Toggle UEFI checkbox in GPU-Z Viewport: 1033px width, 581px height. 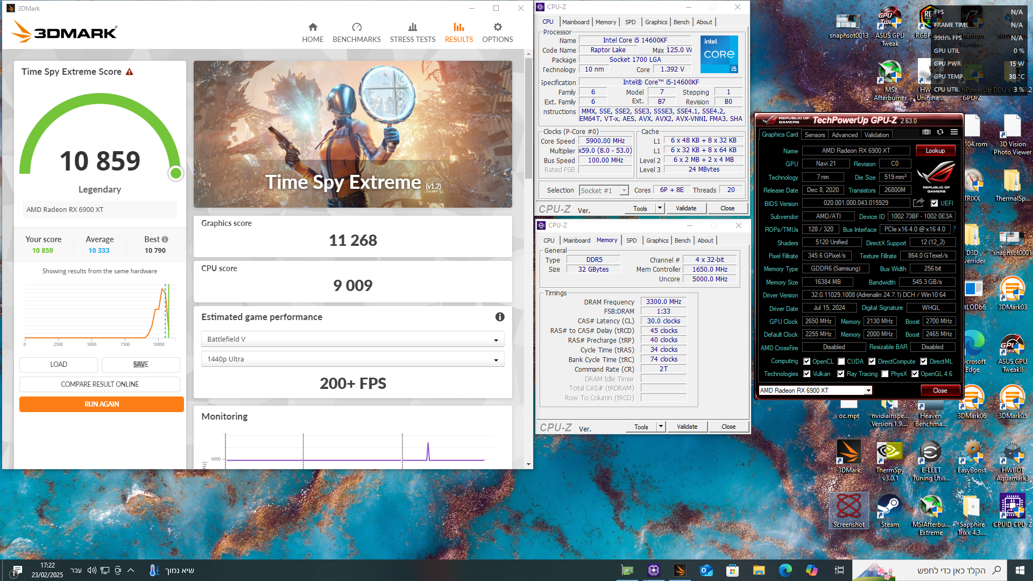(x=935, y=203)
